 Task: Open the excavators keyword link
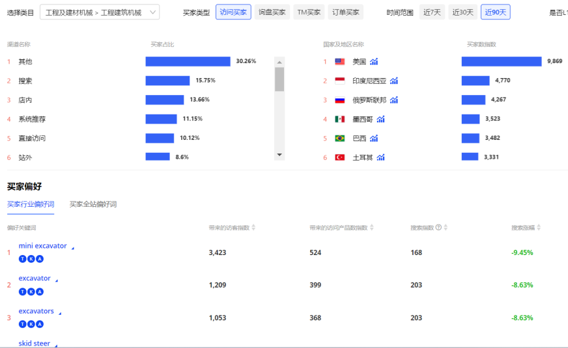[36, 311]
